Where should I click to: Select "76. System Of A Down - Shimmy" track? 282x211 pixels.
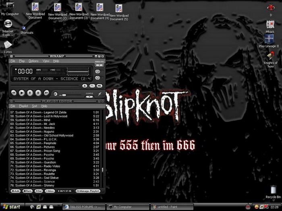[x=55, y=186]
